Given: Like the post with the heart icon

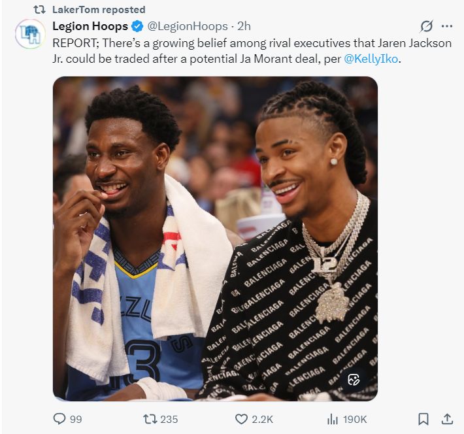Looking at the screenshot, I should [241, 419].
